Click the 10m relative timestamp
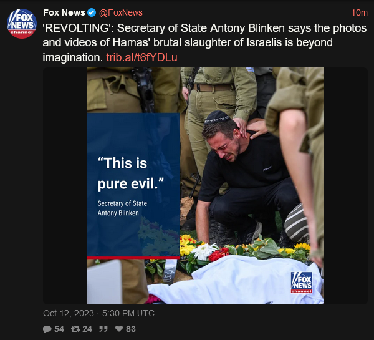The width and height of the screenshot is (374, 340). coord(359,12)
